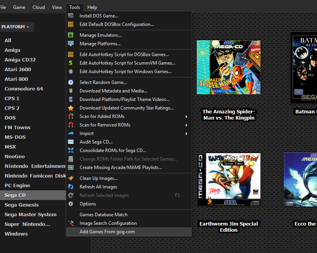Click the green ScummVM S icon

(x=71, y=63)
